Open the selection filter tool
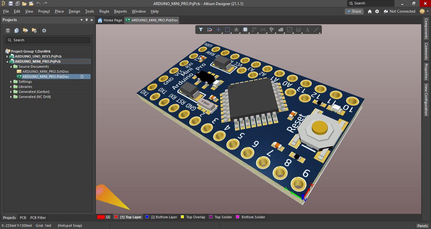431x229 pixels. point(201,30)
